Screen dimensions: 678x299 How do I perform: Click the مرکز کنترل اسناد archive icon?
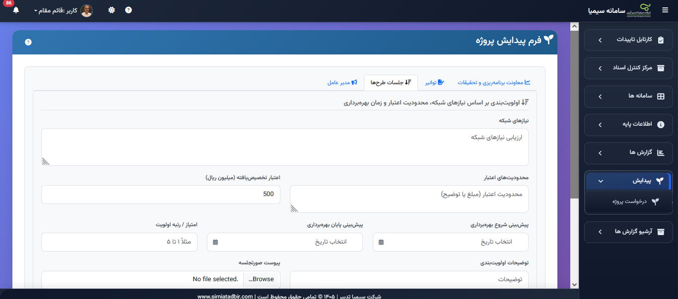pos(660,68)
